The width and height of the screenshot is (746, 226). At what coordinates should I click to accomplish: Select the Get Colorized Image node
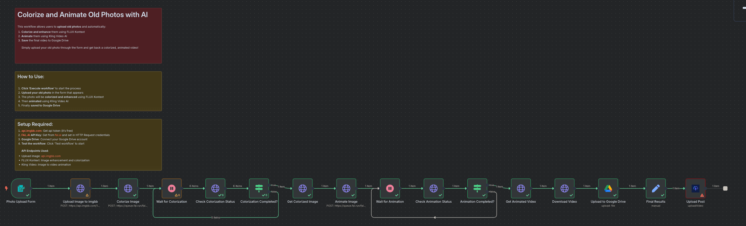(303, 188)
